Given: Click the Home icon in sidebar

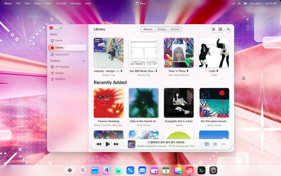Looking at the screenshot, I should pyautogui.click(x=52, y=40).
